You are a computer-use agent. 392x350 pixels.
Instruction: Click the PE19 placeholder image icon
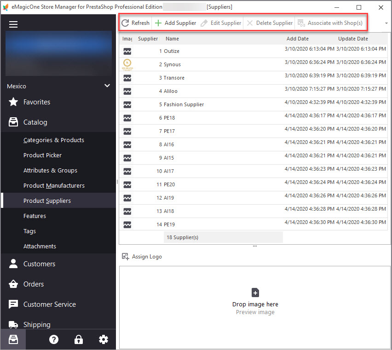pos(127,224)
